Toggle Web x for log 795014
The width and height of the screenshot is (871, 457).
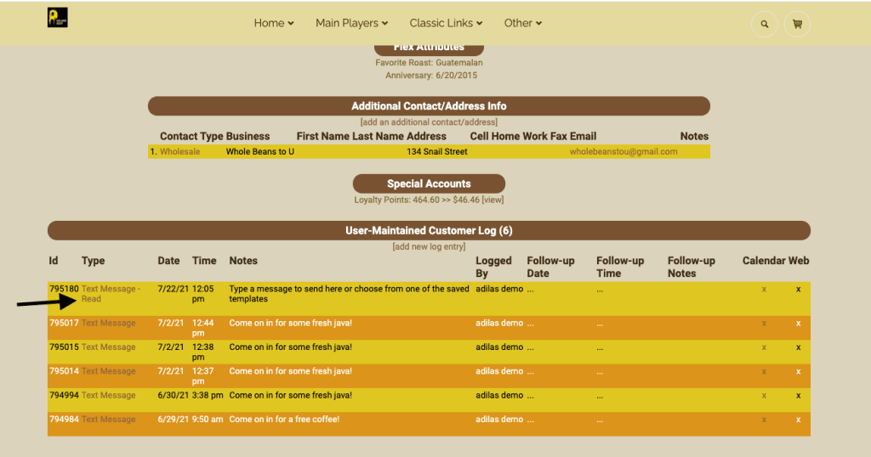798,371
